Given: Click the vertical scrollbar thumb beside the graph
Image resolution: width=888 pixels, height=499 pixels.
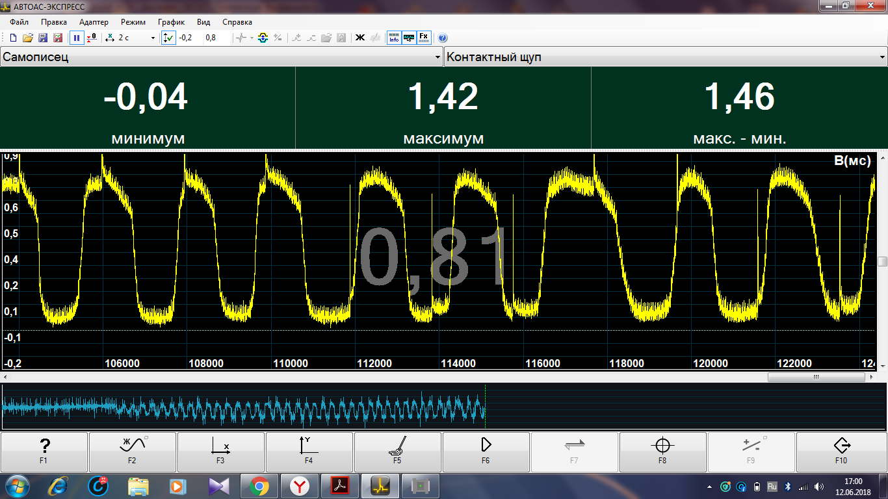Looking at the screenshot, I should (882, 262).
